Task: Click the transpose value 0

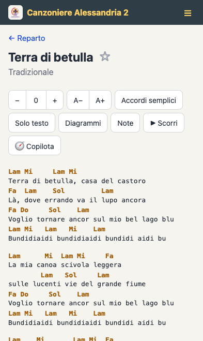Action: [36, 100]
